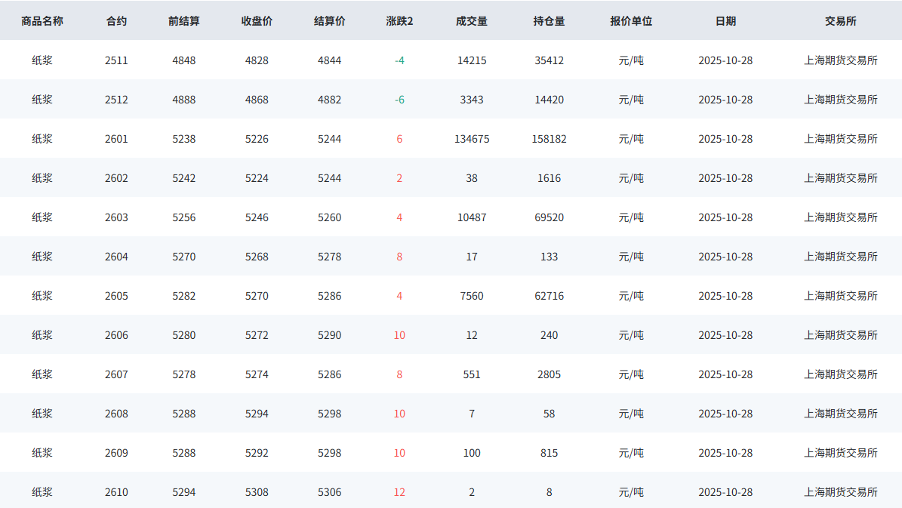The width and height of the screenshot is (902, 508).
Task: Select the 日期 column header
Action: (x=725, y=21)
